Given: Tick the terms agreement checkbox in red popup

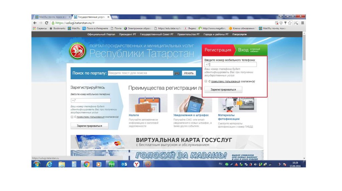Looking at the screenshot, I should click(206, 81).
